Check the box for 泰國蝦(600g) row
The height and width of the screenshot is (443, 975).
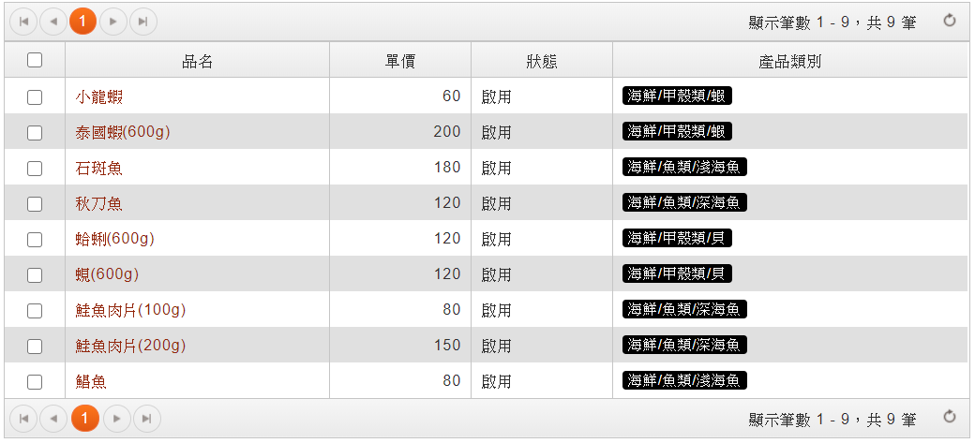coord(35,132)
